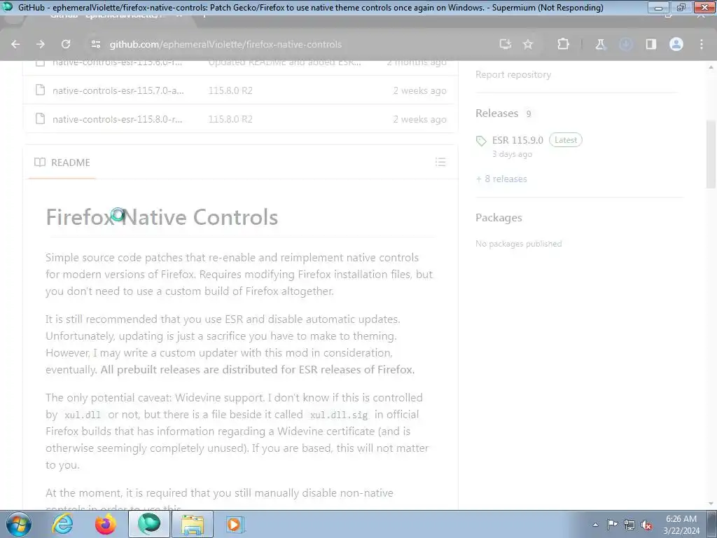Click the Latest badge
The height and width of the screenshot is (538, 717).
[x=566, y=140]
